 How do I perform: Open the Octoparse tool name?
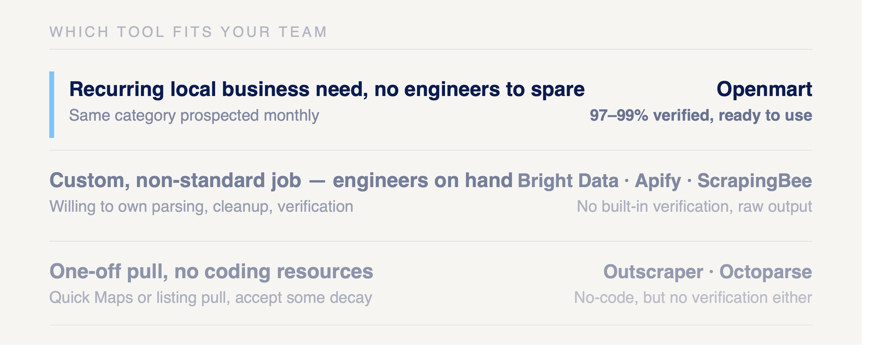[766, 272]
